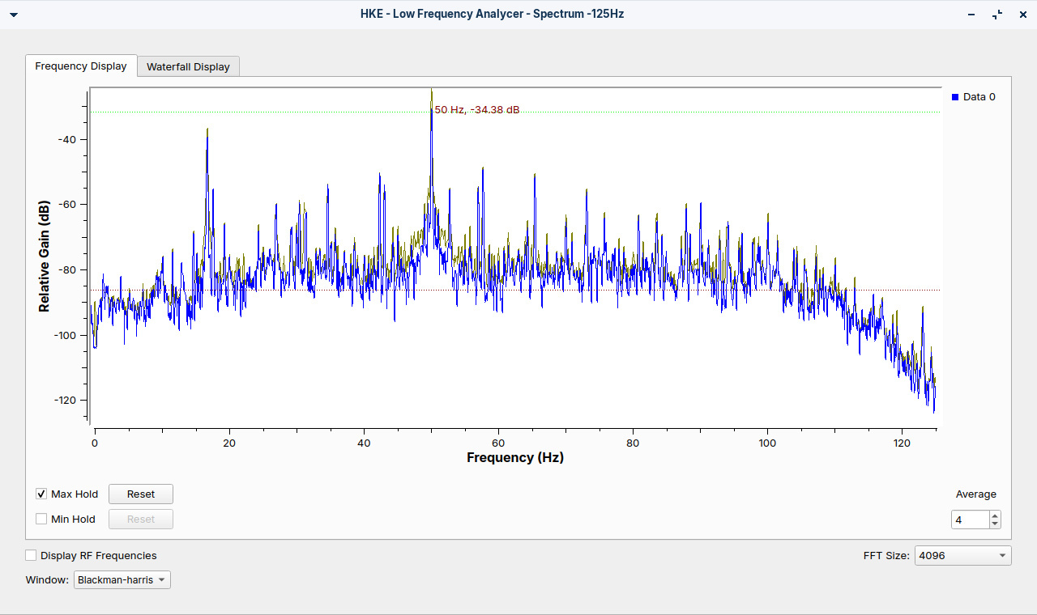Open the window menu arrow in title bar
The height and width of the screenshot is (615, 1037).
pos(13,15)
